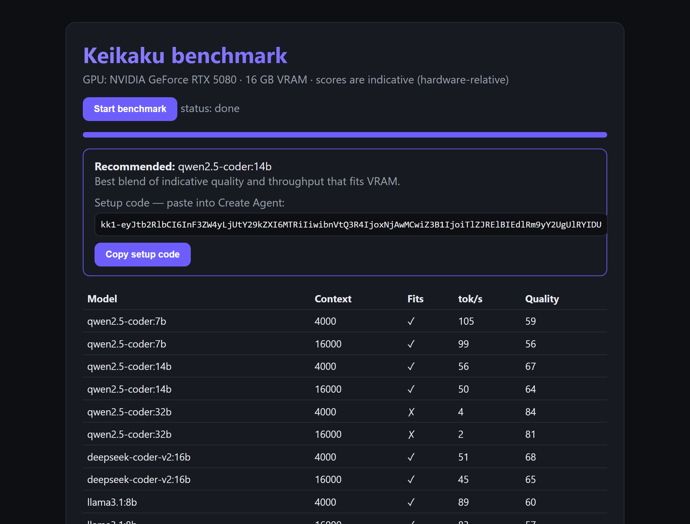
Task: Select qwen2.5-coder:14b row with 4000 context
Action: point(345,366)
